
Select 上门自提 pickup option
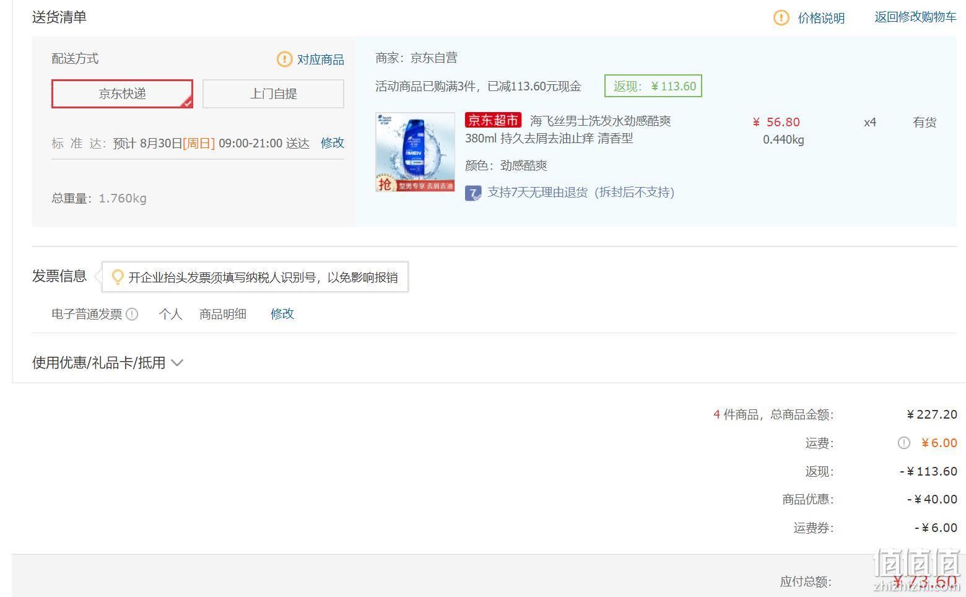(273, 94)
